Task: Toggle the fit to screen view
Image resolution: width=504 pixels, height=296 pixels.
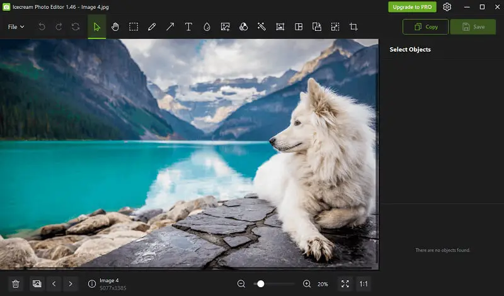Action: [345, 284]
